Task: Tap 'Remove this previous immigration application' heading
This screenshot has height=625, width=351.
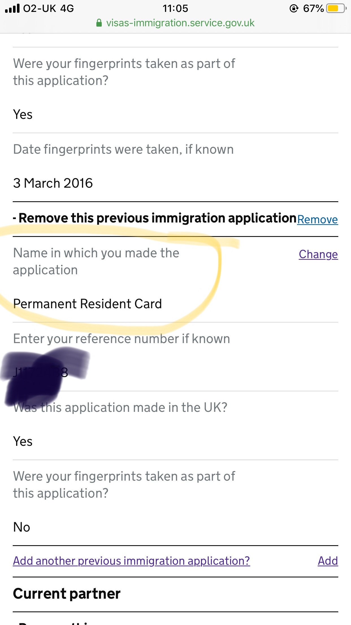Action: coord(157,218)
